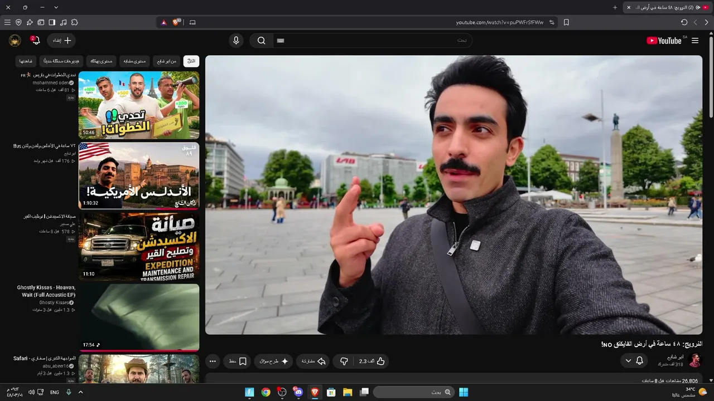Select the YouTube video tab
714x401 pixels.
pos(667,7)
